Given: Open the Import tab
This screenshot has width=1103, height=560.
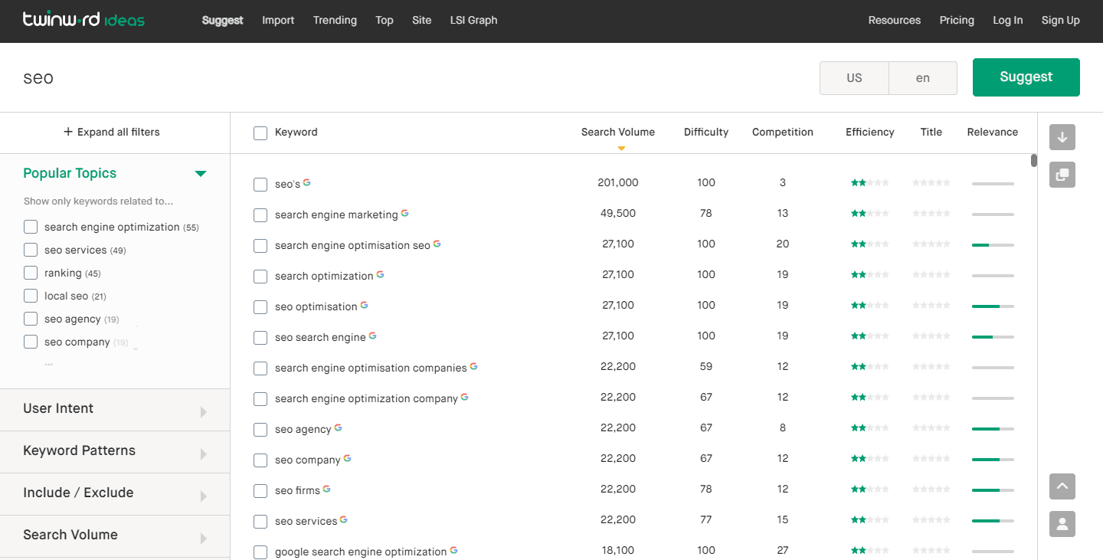Looking at the screenshot, I should pyautogui.click(x=278, y=21).
